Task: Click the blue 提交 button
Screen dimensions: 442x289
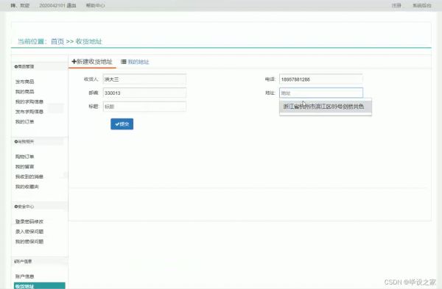Action: (122, 124)
